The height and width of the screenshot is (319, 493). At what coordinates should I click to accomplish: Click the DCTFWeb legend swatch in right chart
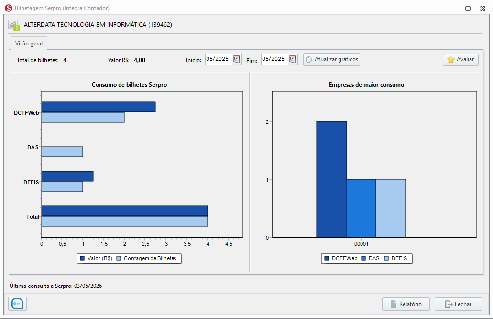(x=327, y=258)
